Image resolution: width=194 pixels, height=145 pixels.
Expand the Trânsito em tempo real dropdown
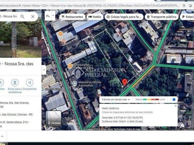click(116, 99)
